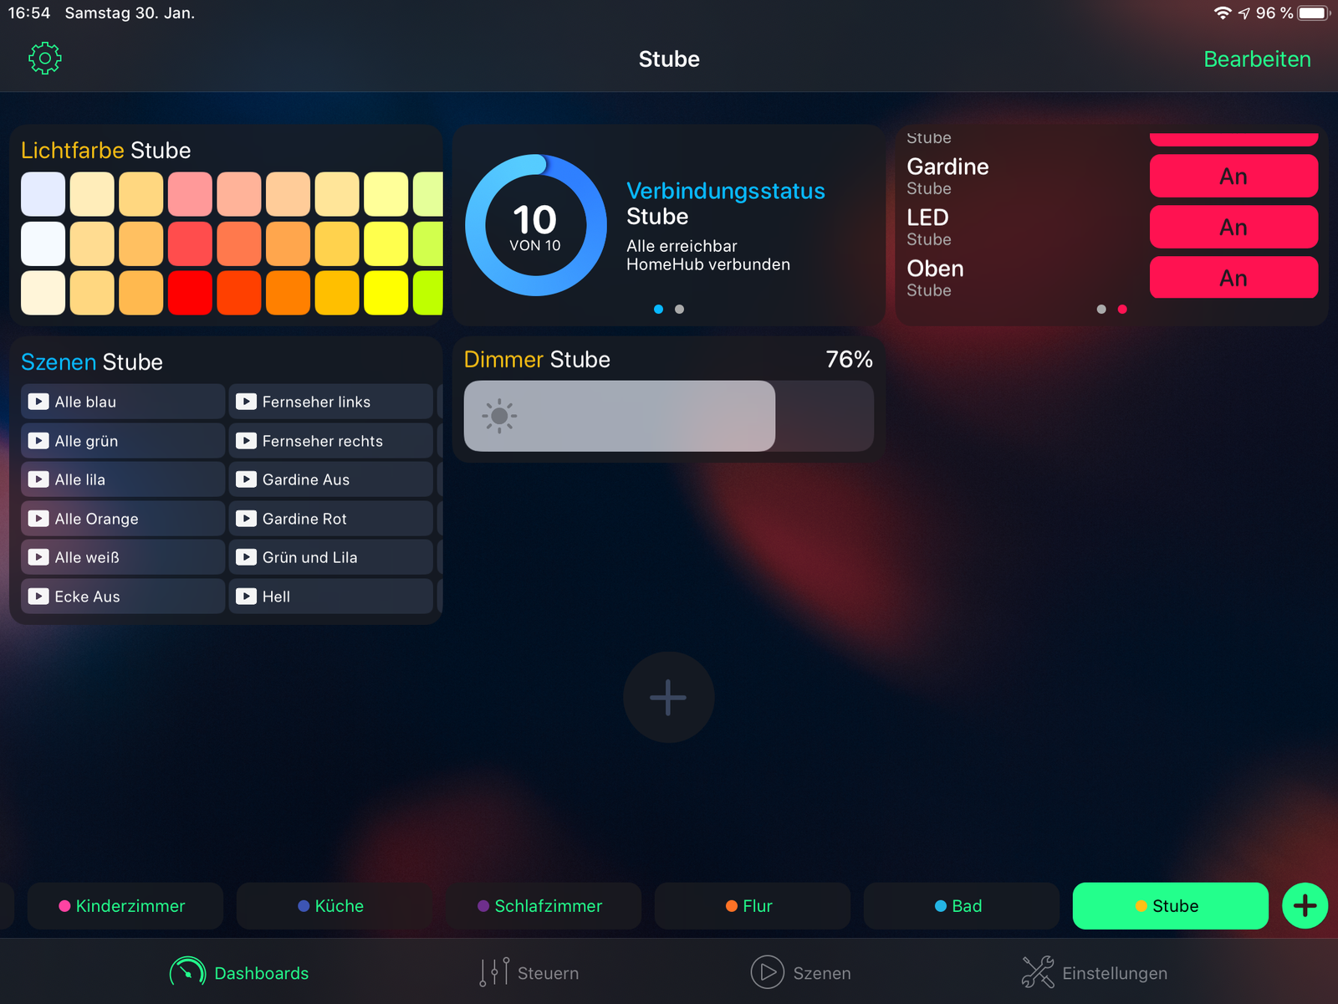Select the Bad room dashboard
The image size is (1338, 1004).
coord(961,906)
